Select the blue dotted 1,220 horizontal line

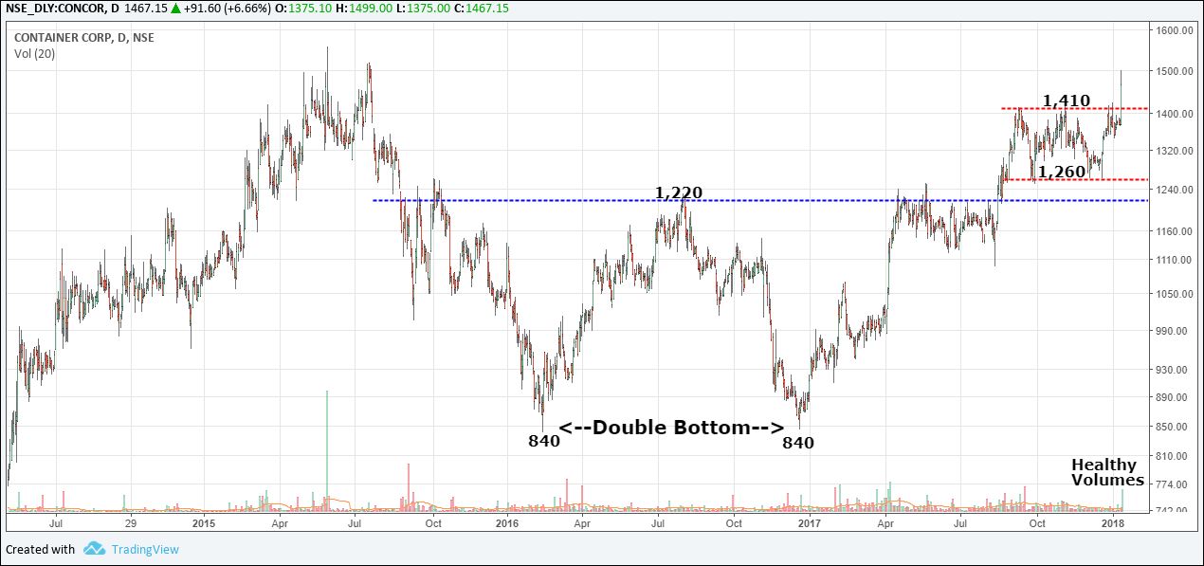761,201
